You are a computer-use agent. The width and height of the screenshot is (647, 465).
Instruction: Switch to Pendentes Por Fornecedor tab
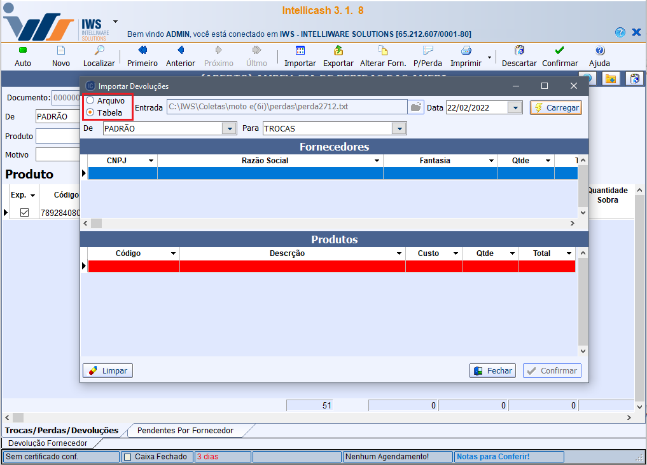pos(185,431)
